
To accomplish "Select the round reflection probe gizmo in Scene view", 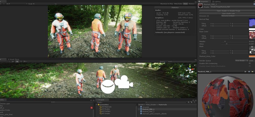I will click(x=108, y=86).
